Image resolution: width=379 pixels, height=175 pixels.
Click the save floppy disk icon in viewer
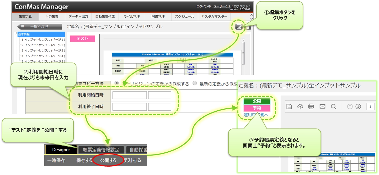click(289, 106)
